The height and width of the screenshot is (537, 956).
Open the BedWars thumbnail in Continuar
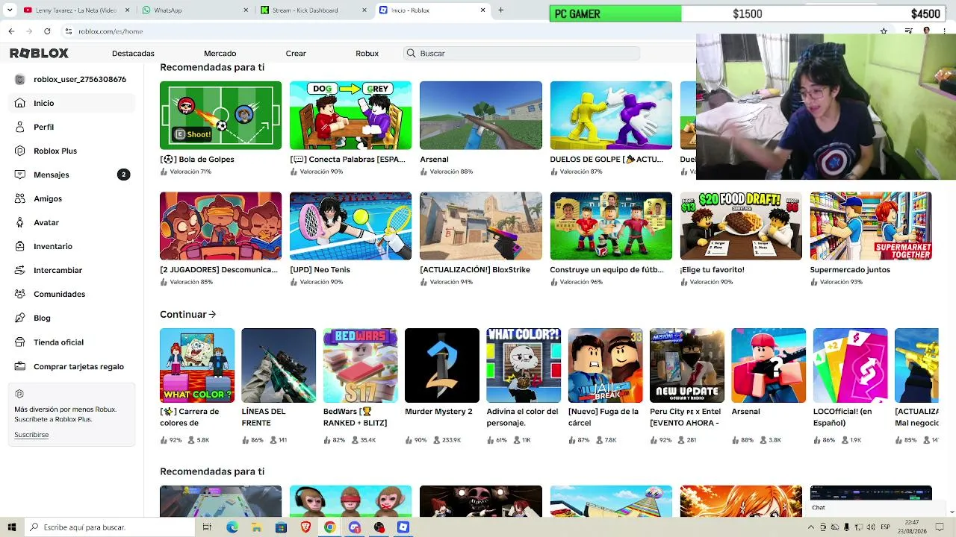(361, 365)
